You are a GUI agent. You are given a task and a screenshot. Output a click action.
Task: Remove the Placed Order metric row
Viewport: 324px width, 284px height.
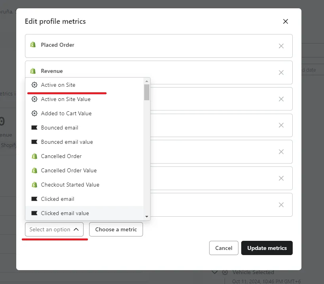(x=281, y=46)
